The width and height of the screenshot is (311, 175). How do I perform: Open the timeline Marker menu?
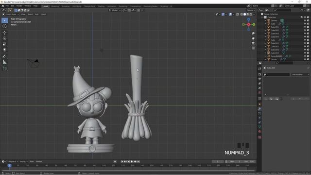[39, 161]
